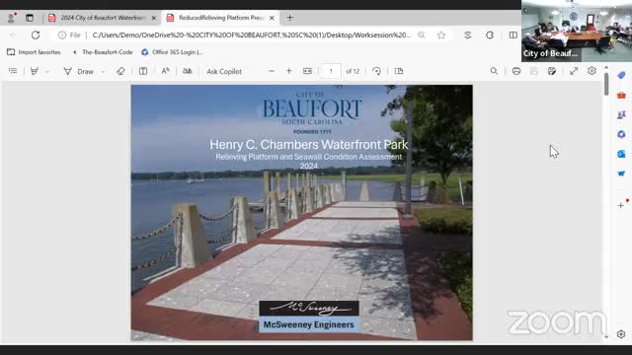Click the save as icon
The width and height of the screenshot is (632, 355).
coord(552,71)
